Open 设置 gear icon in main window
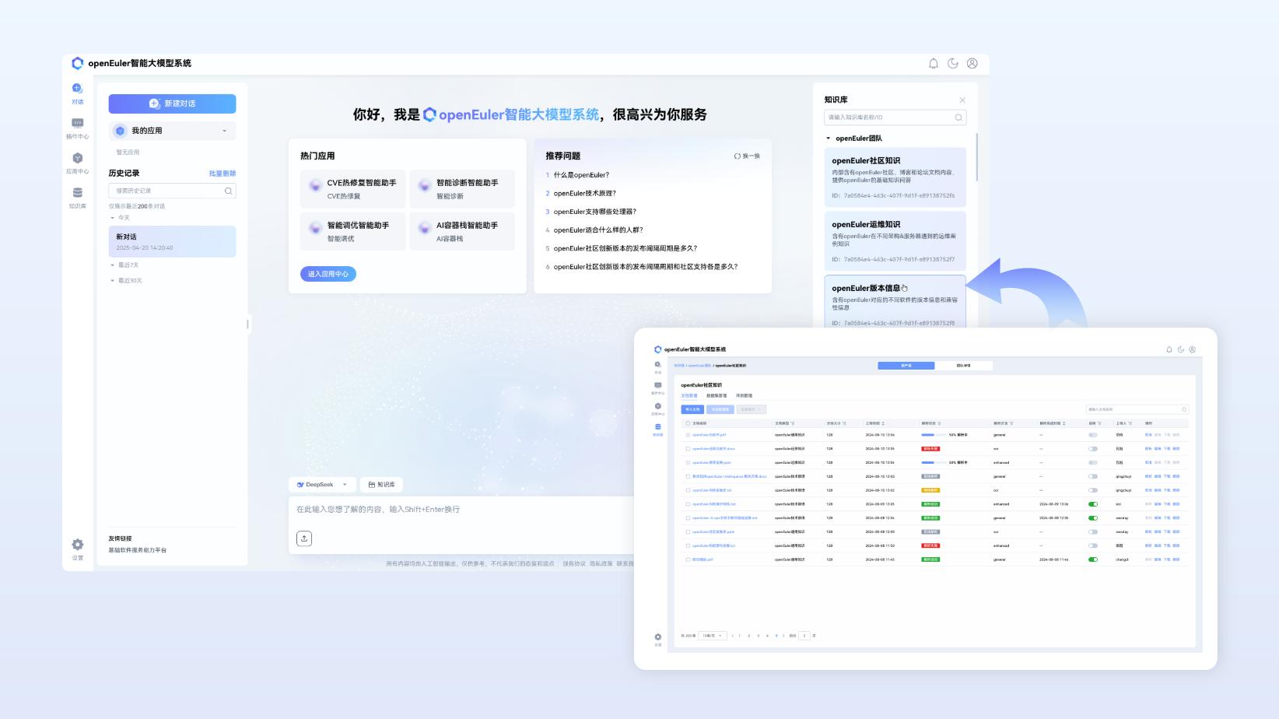The width and height of the screenshot is (1279, 719). (x=77, y=545)
